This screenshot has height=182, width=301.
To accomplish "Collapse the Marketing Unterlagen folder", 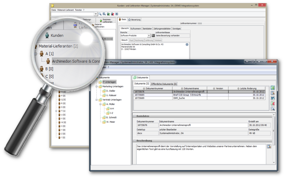I will pos(97,87).
